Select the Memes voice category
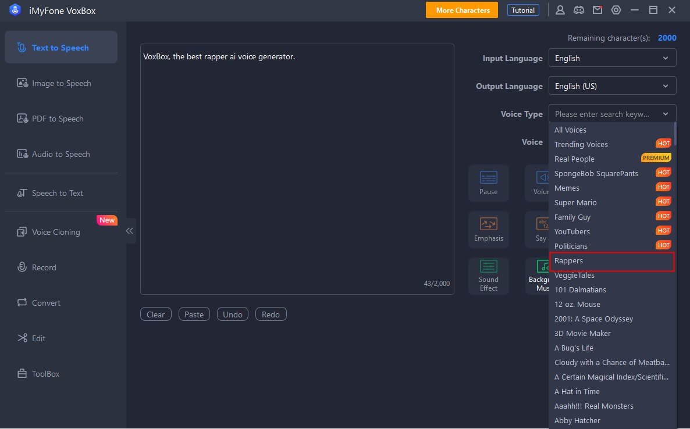Viewport: 690px width, 429px height. point(611,188)
